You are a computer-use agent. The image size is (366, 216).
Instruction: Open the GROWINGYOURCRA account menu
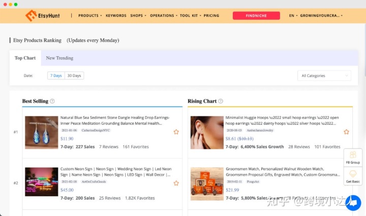coord(321,16)
